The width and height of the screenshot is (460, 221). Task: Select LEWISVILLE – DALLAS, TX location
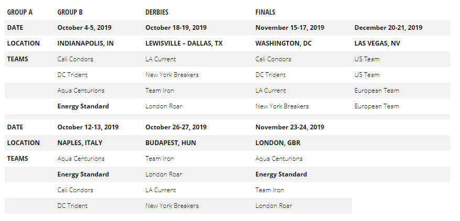(184, 43)
